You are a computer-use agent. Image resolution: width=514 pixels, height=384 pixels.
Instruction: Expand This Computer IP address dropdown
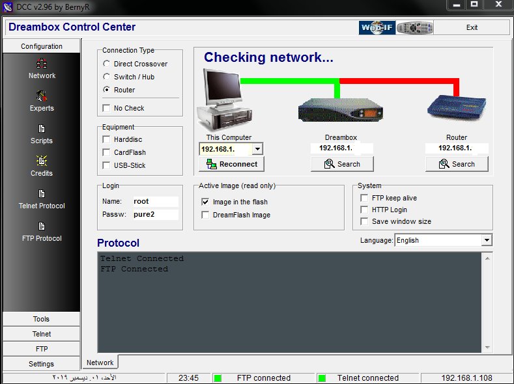point(258,149)
